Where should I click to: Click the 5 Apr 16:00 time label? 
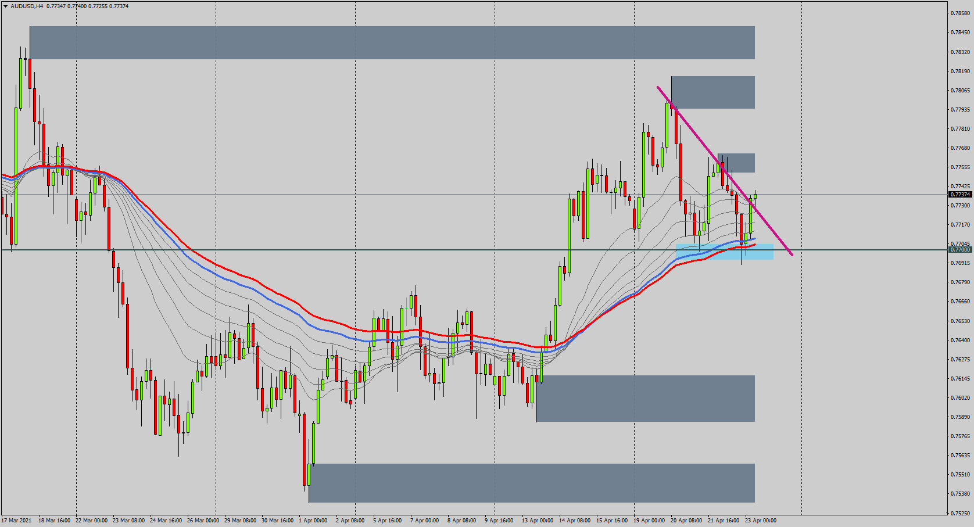(x=387, y=521)
